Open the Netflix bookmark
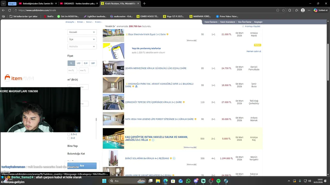 pyautogui.click(x=48, y=16)
